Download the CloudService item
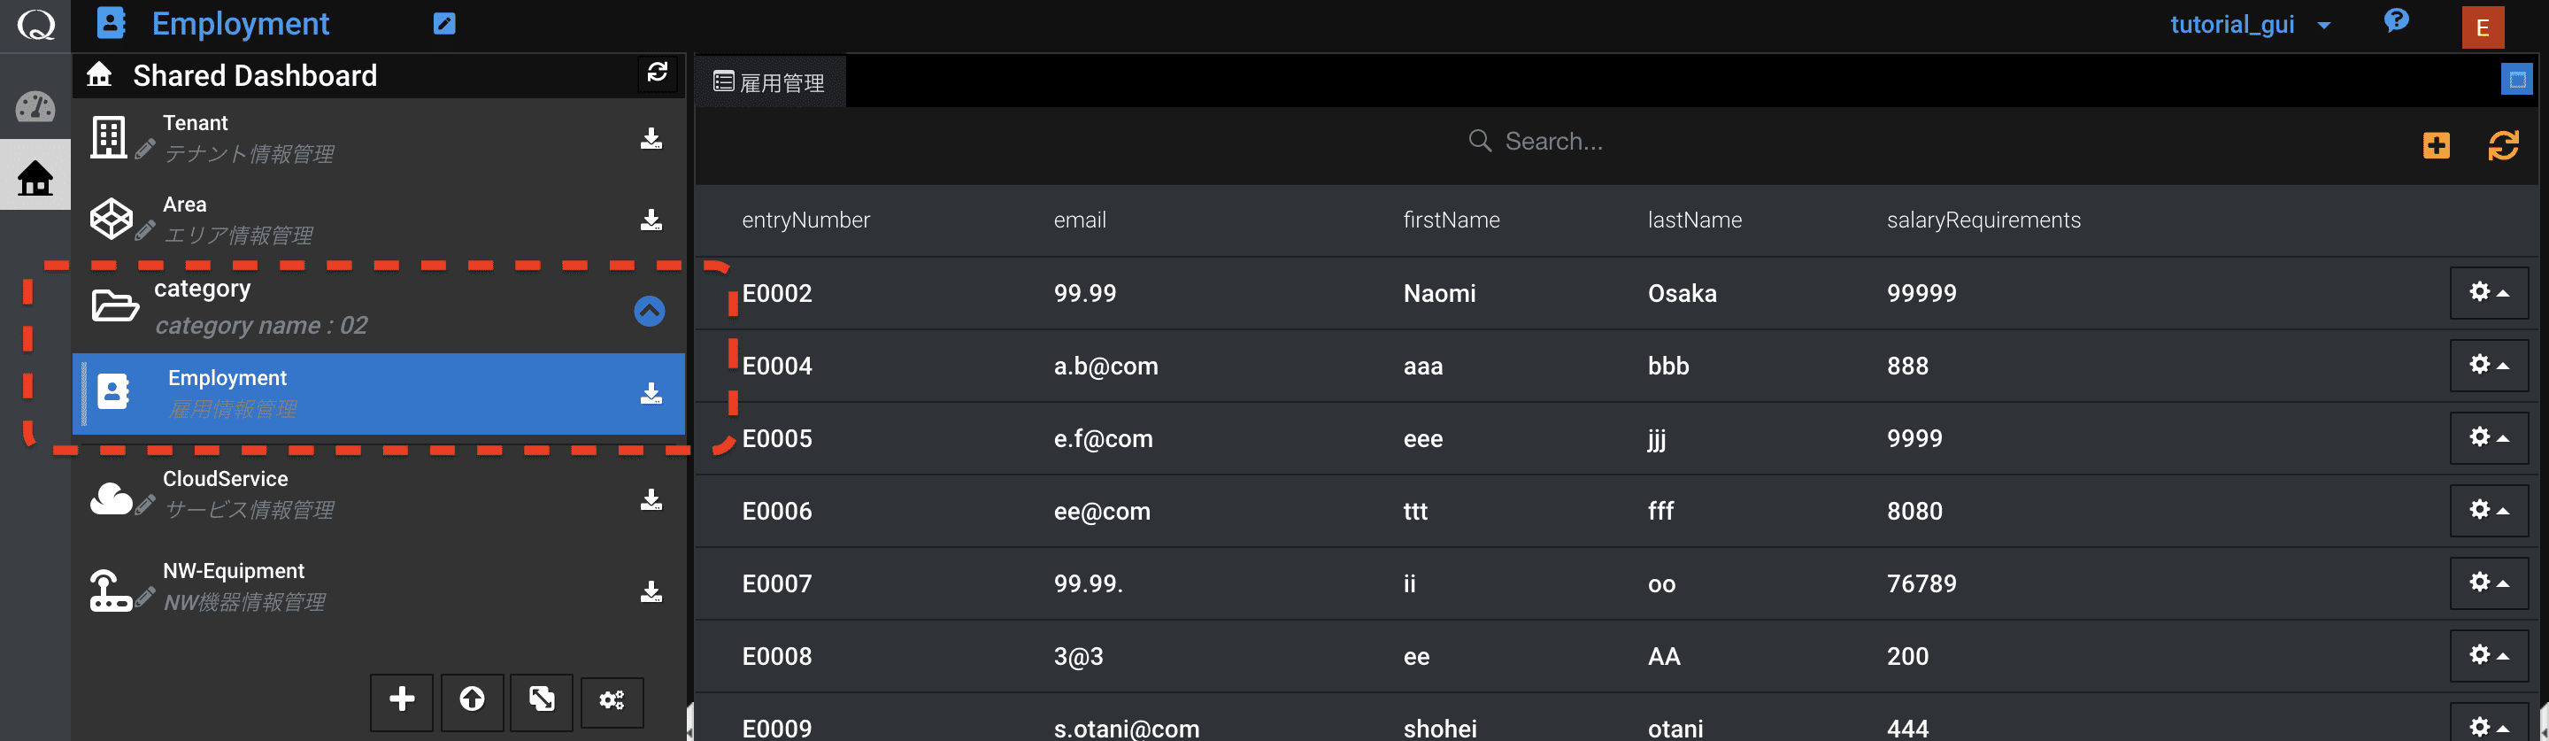Screen dimensions: 2549x741 click(651, 499)
